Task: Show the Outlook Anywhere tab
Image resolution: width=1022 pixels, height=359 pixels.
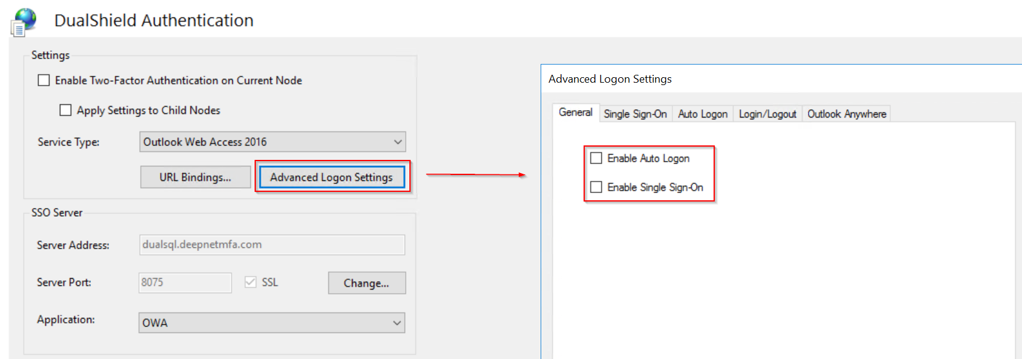Action: point(847,114)
